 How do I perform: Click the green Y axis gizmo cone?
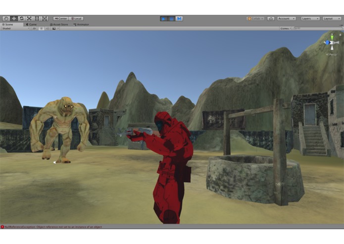tap(332, 37)
